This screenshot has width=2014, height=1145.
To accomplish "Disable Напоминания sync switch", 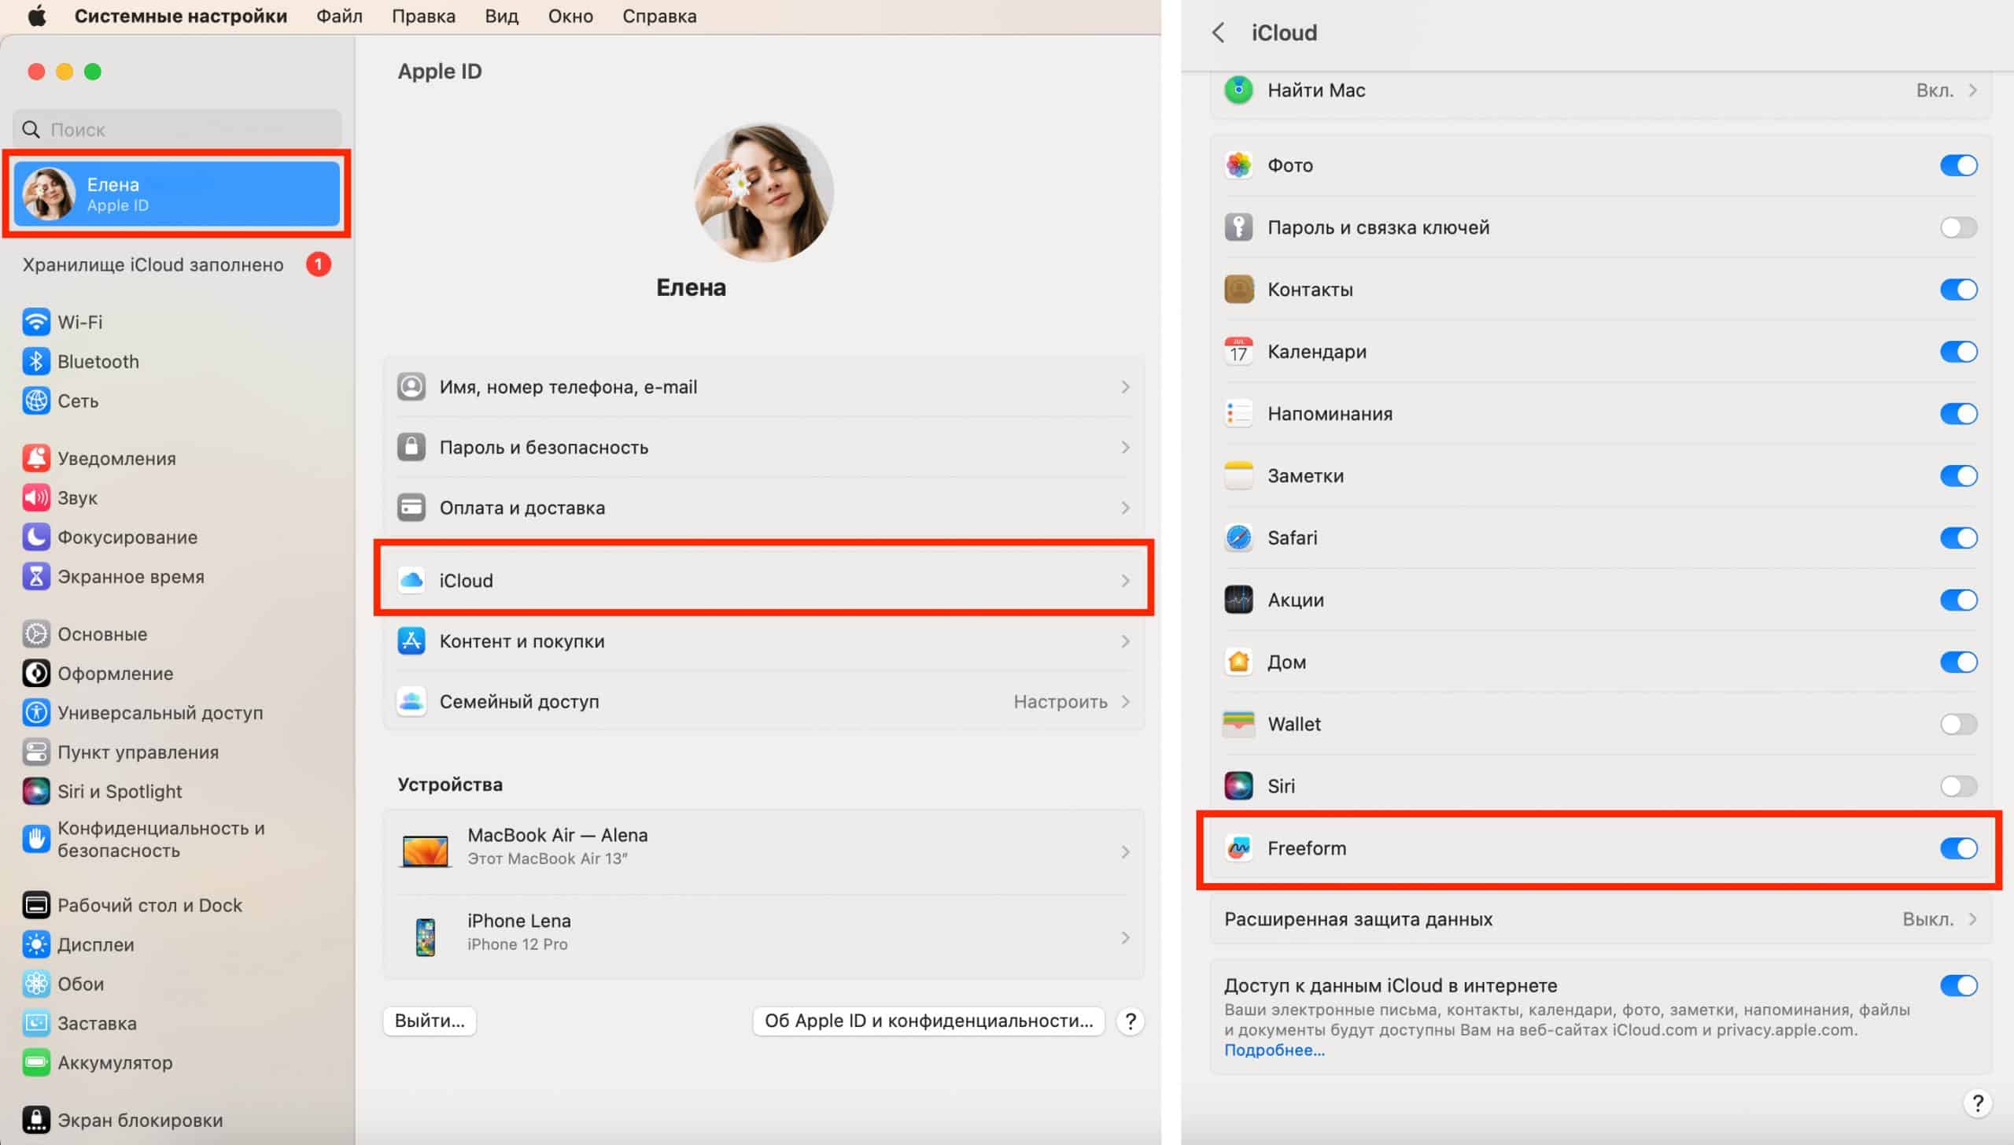I will (1958, 414).
